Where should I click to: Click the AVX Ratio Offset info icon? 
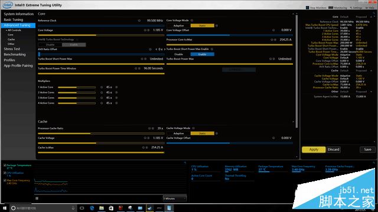pyautogui.click(x=150, y=49)
